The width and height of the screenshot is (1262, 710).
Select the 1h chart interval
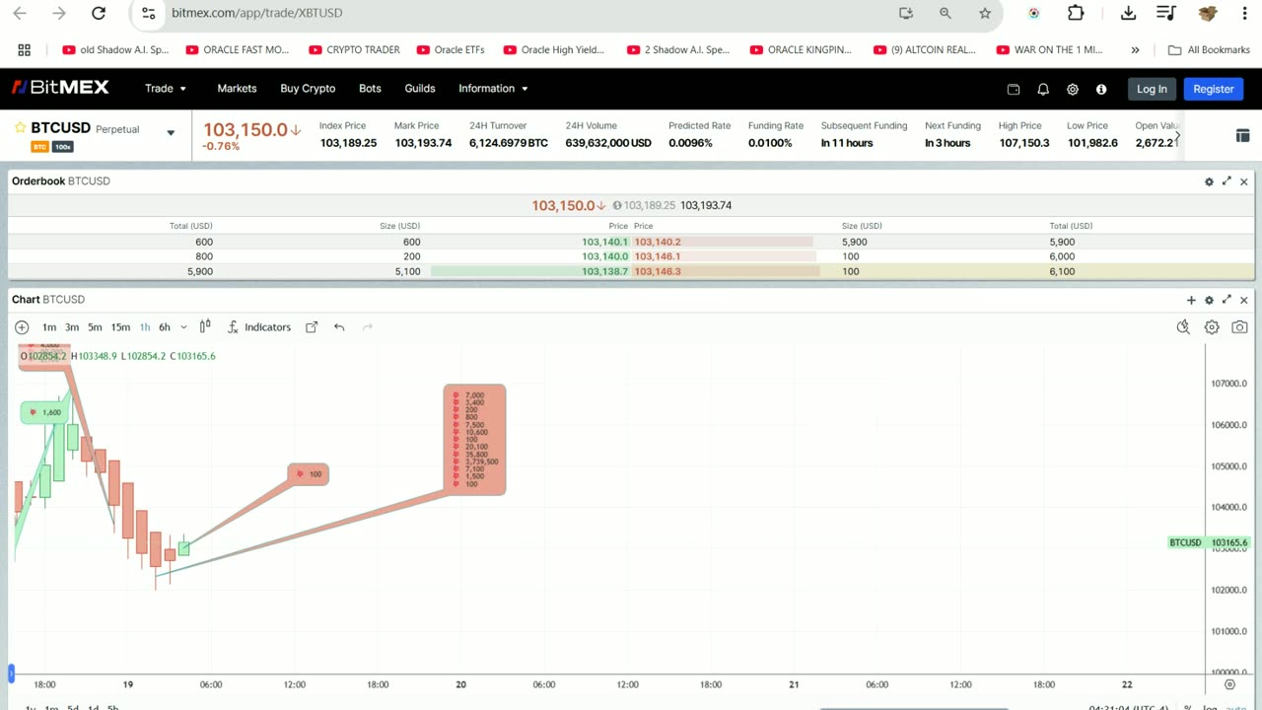(145, 327)
